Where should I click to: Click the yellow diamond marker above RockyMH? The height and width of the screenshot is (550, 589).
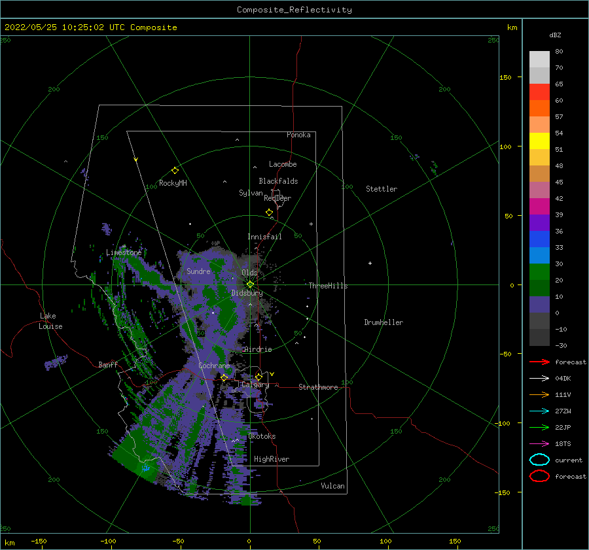[x=175, y=171]
